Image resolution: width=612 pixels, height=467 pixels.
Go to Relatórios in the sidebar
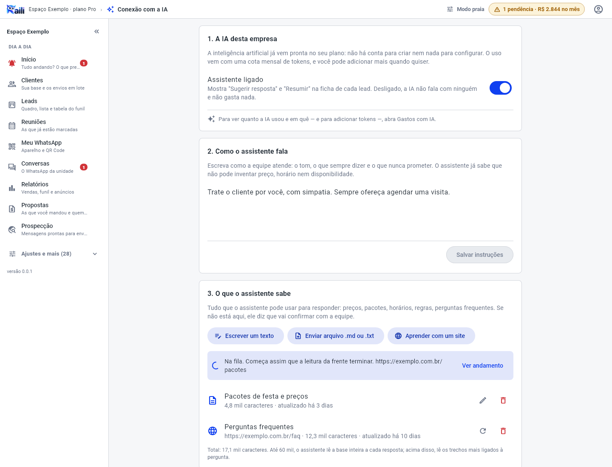(x=53, y=188)
